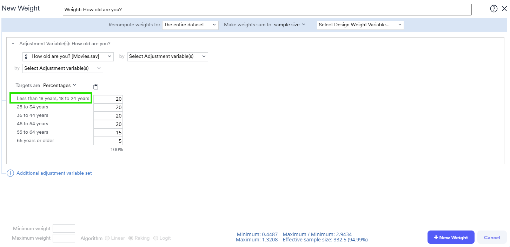
Task: Click the weight name text field
Action: point(267,9)
